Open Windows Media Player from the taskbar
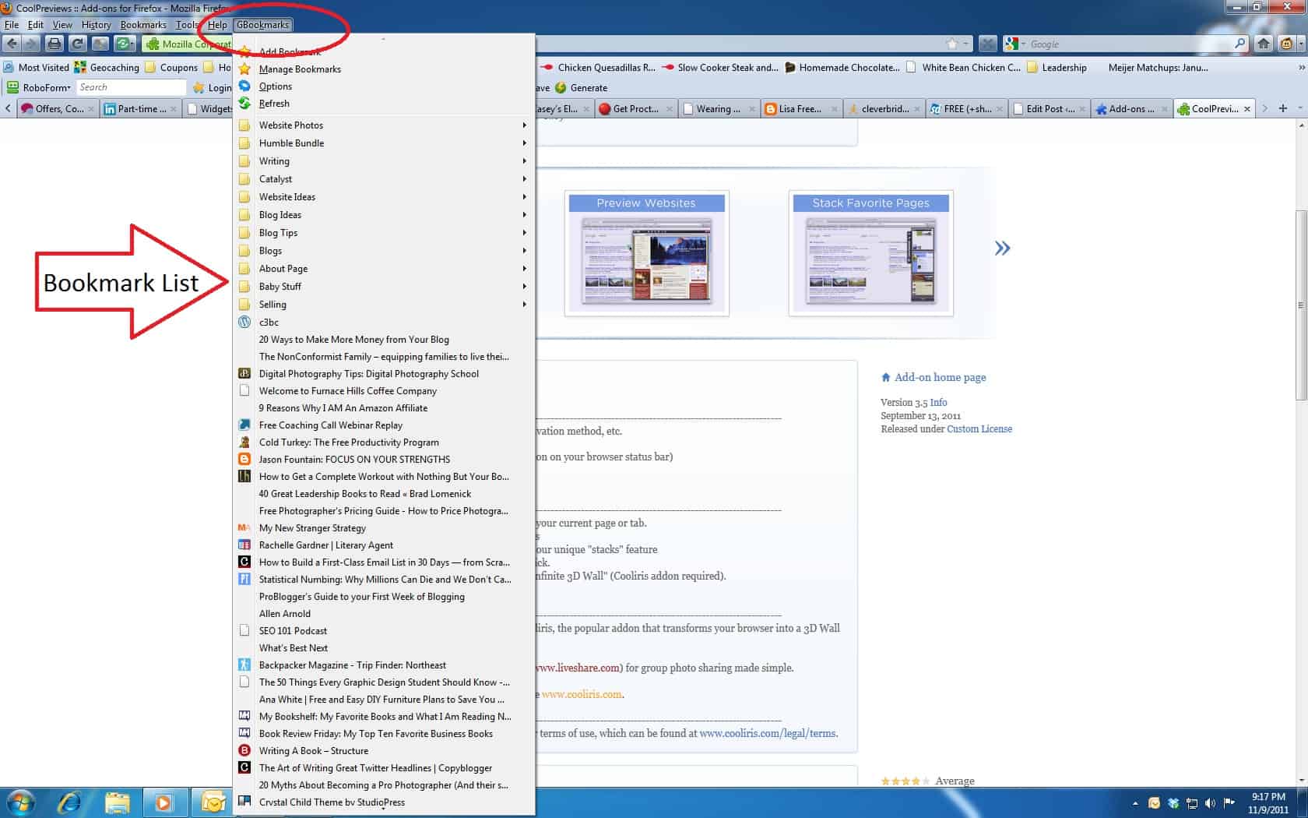 coord(163,802)
